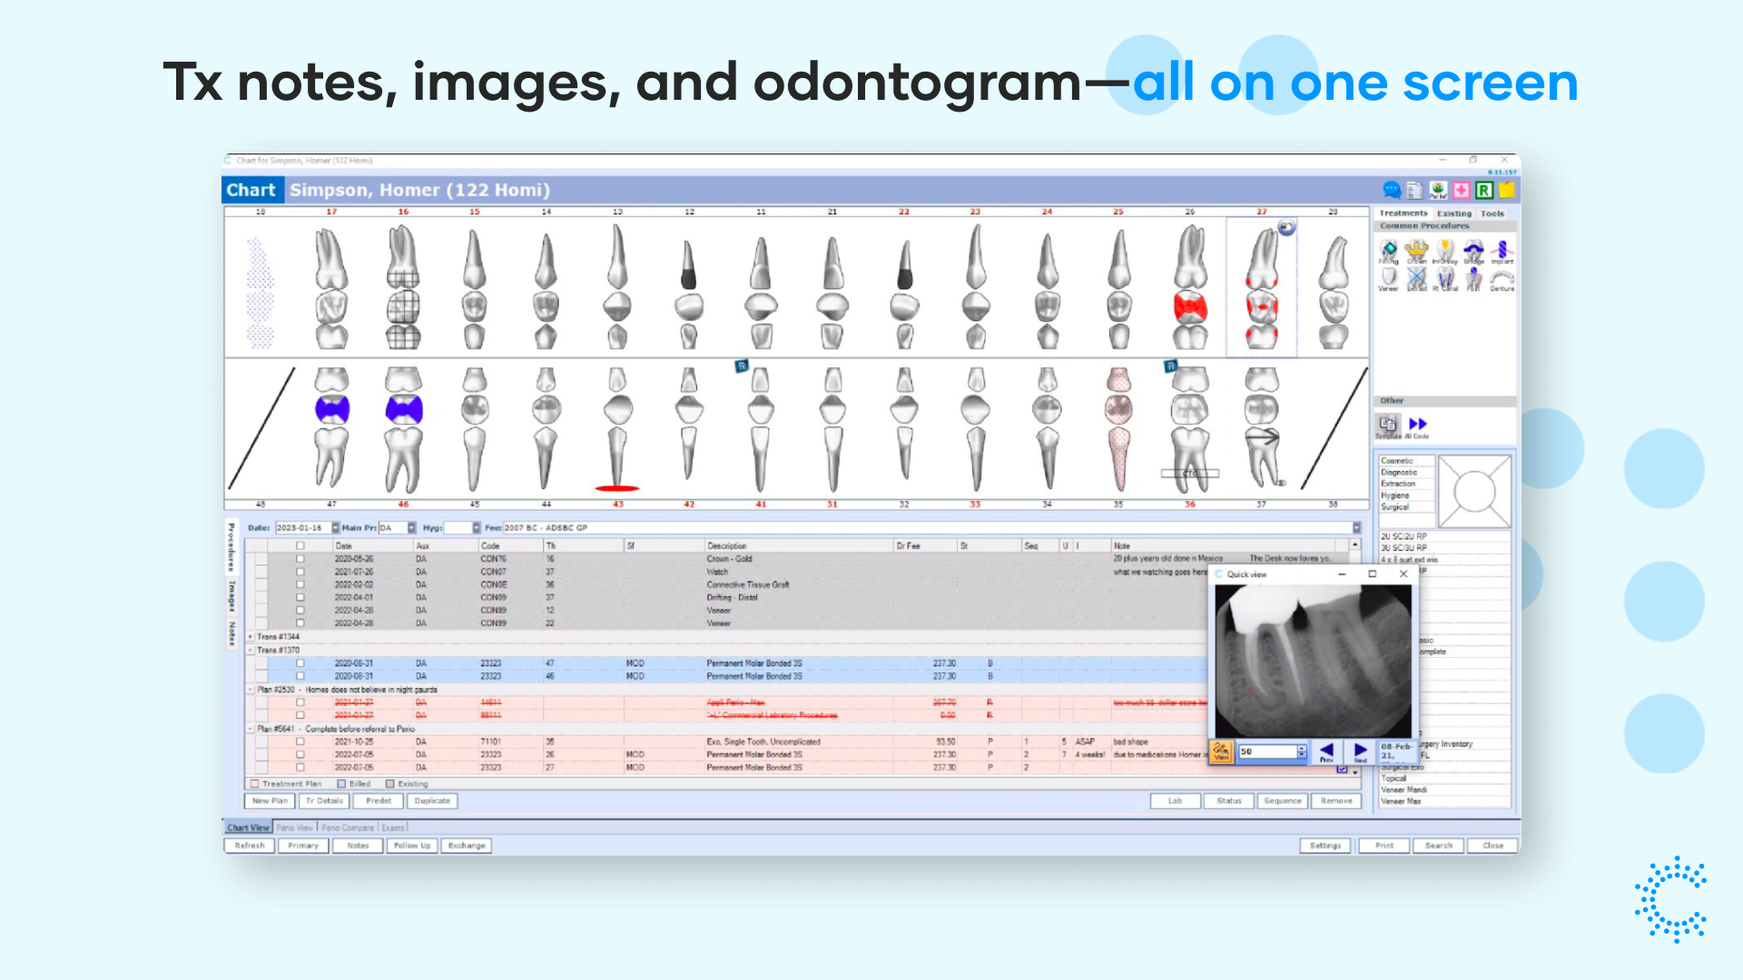Select the Filling procedure tool

pos(1387,248)
